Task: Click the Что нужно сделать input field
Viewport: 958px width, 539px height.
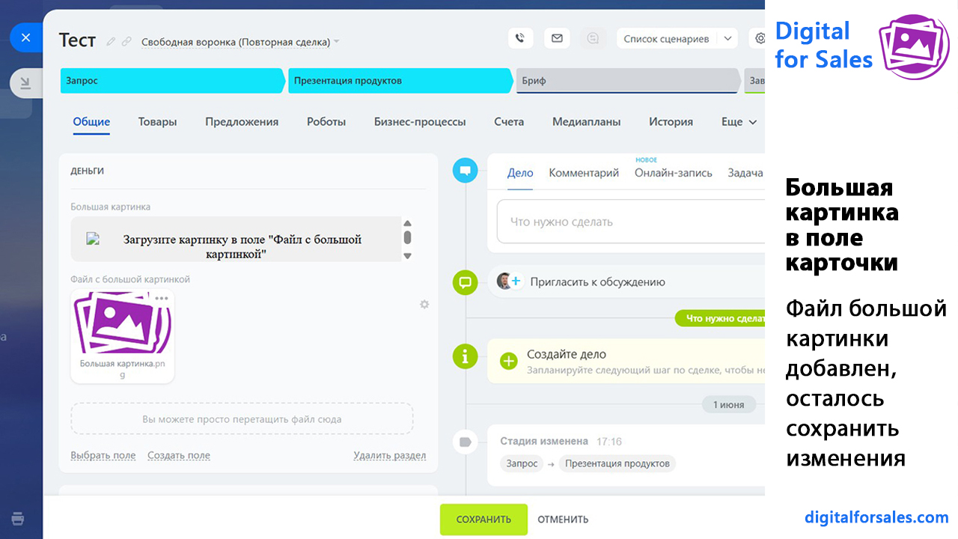Action: pyautogui.click(x=629, y=222)
